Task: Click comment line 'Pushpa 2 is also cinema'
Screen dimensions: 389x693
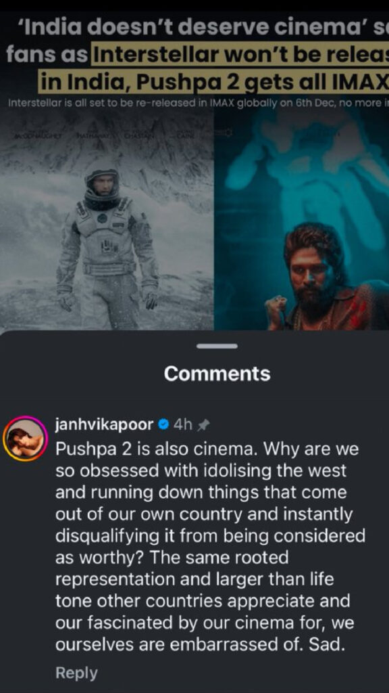Action: 158,450
